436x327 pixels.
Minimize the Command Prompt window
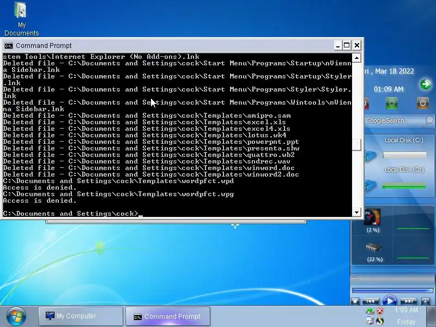[338, 45]
